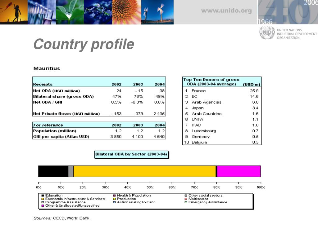This screenshot has height=238, width=318.
Task: Select the Mauritius country name
Action: [47, 68]
